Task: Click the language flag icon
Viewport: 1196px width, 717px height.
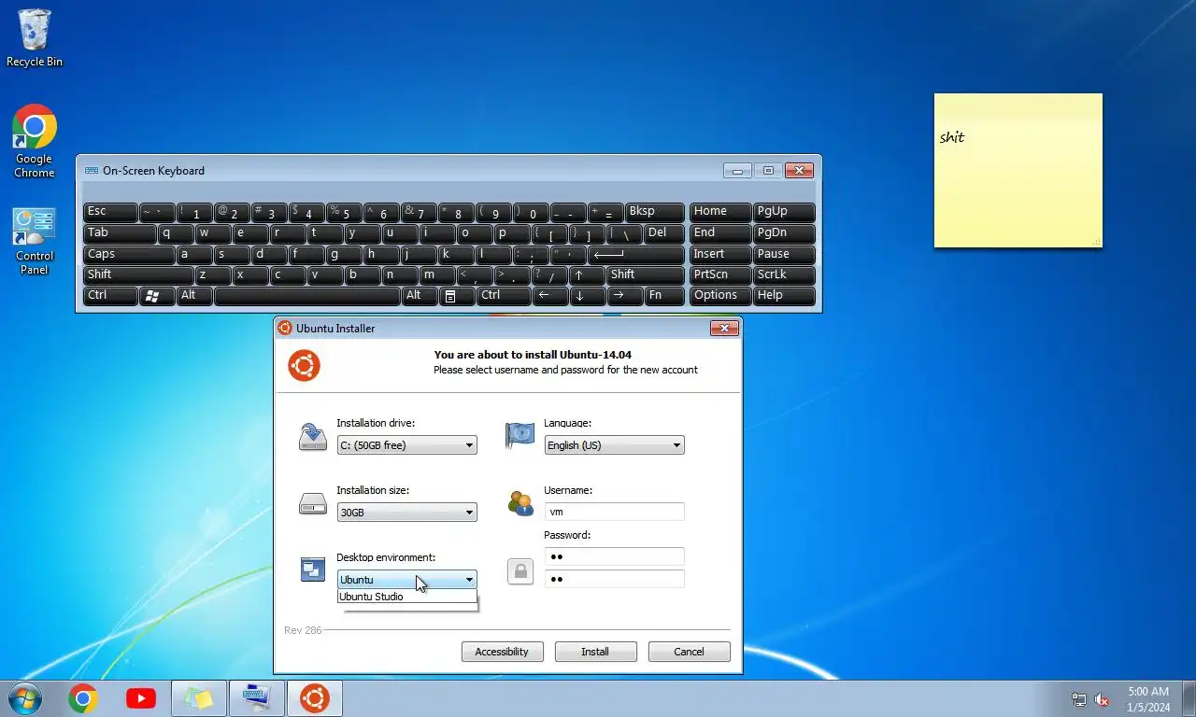Action: [x=520, y=435]
